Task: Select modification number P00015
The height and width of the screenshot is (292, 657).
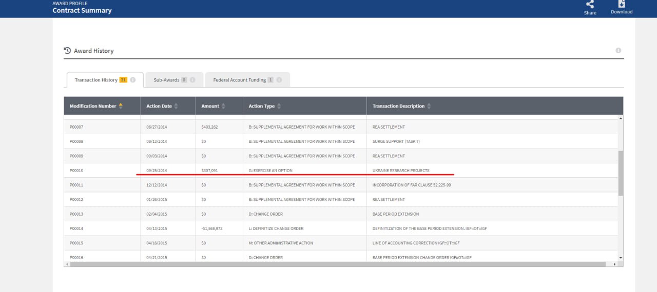Action: click(x=76, y=243)
